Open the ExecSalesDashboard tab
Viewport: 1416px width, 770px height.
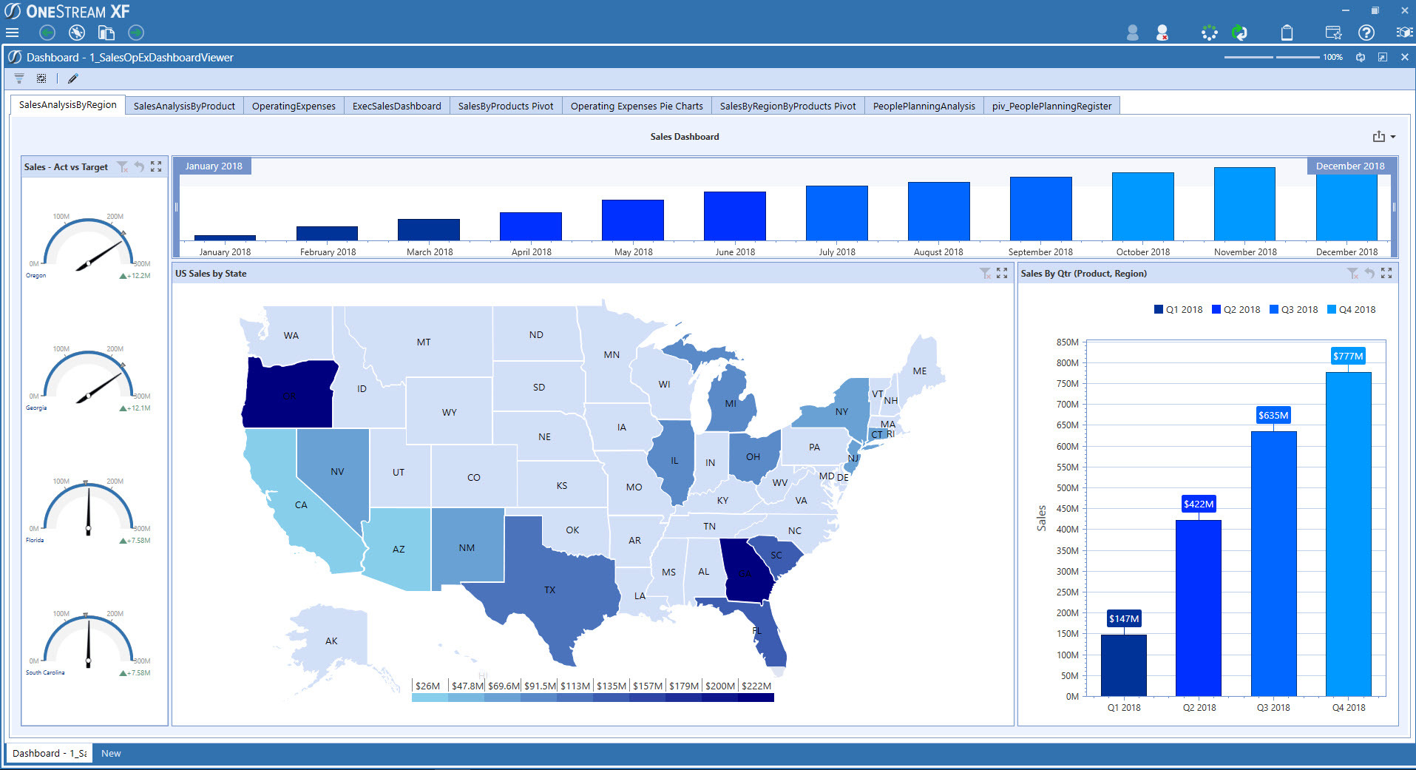pos(396,107)
